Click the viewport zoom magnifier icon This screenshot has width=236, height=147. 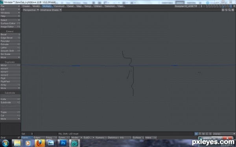[230, 10]
